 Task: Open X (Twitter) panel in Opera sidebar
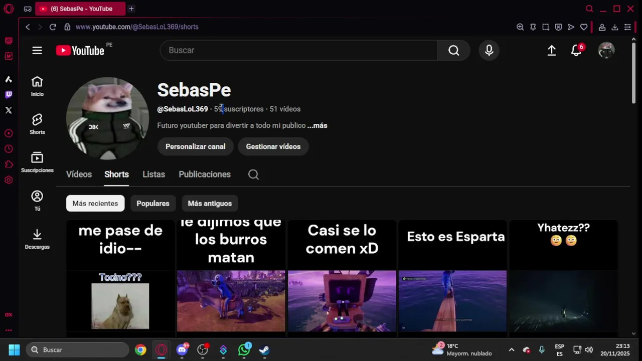tap(9, 110)
